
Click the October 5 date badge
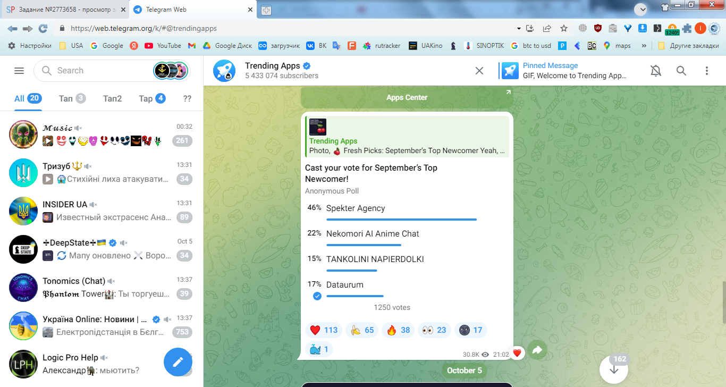point(465,371)
